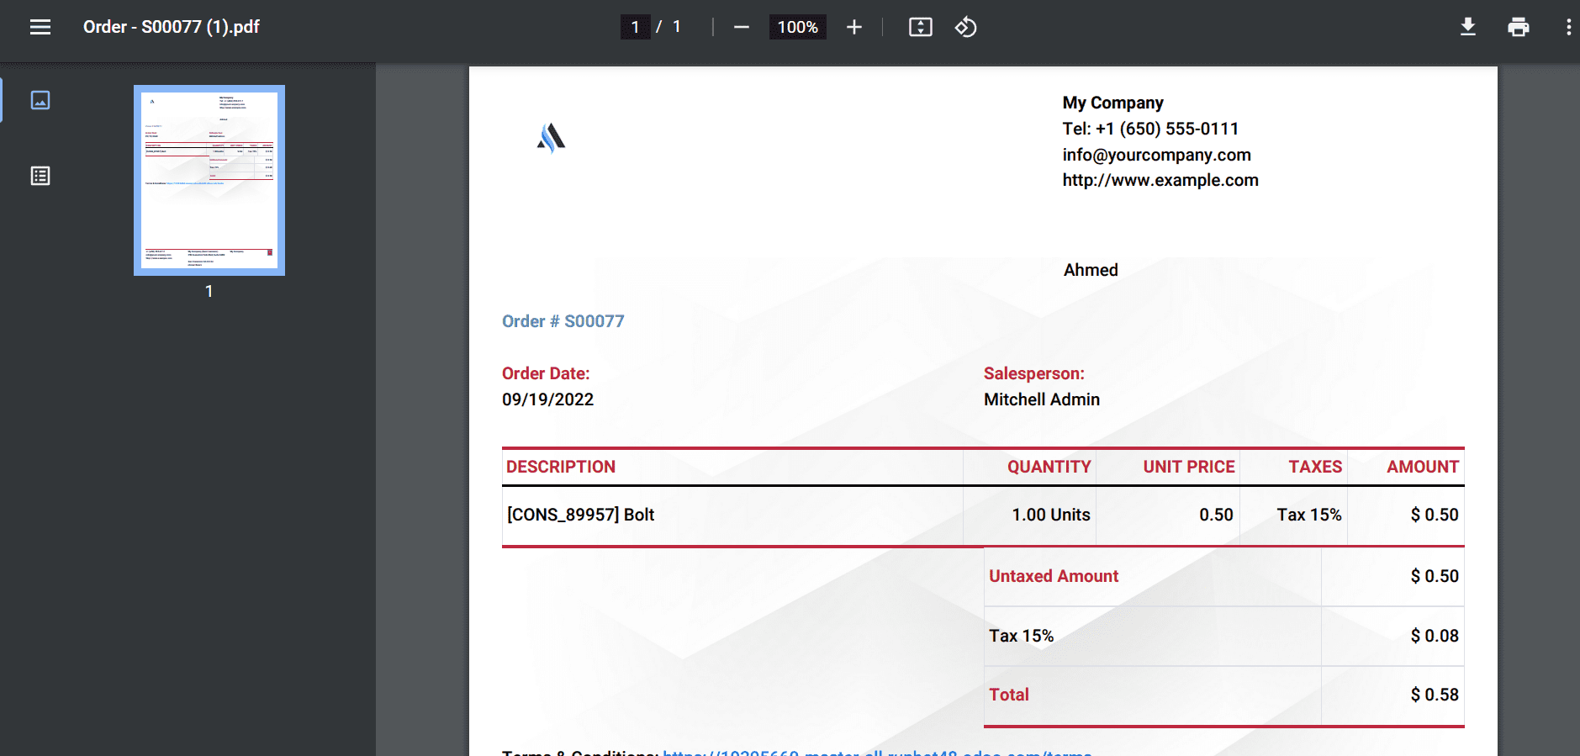This screenshot has width=1580, height=756.
Task: Click the info@yourcompany.com email text
Action: [1156, 155]
